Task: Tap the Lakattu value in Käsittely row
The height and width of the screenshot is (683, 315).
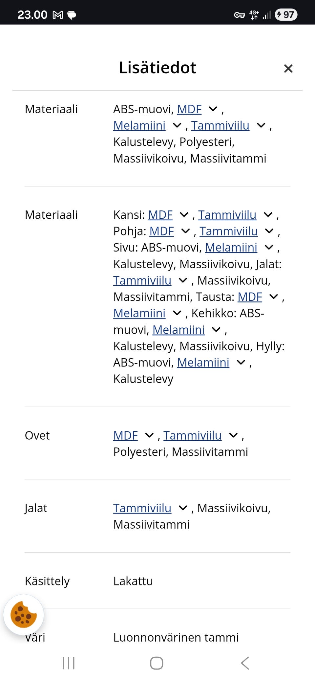Action: pos(133,581)
